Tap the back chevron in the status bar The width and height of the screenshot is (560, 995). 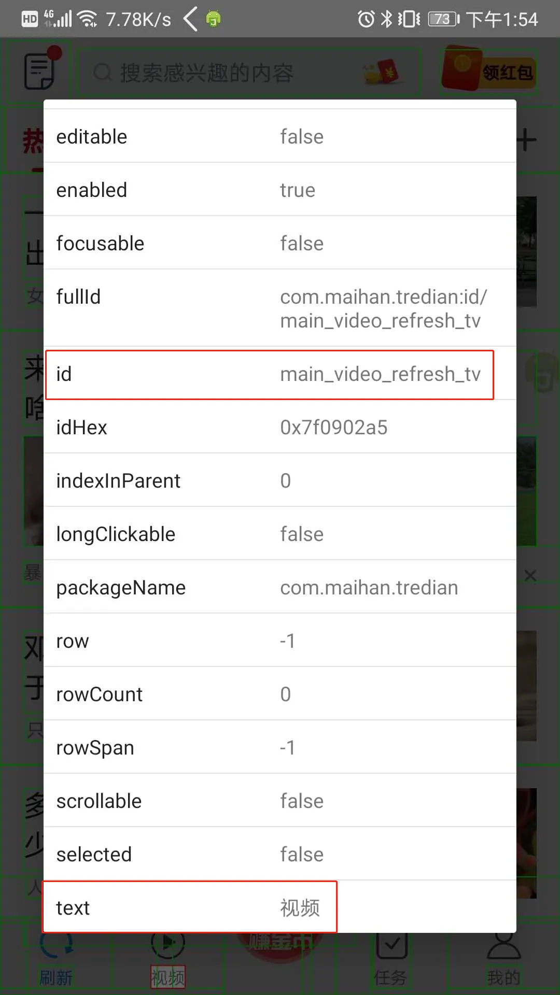tap(191, 19)
